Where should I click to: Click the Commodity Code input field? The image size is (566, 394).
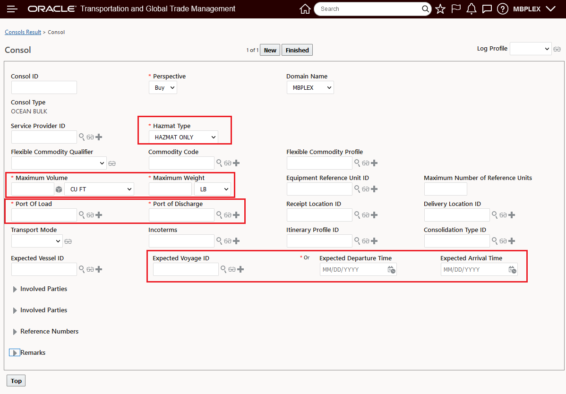point(181,163)
